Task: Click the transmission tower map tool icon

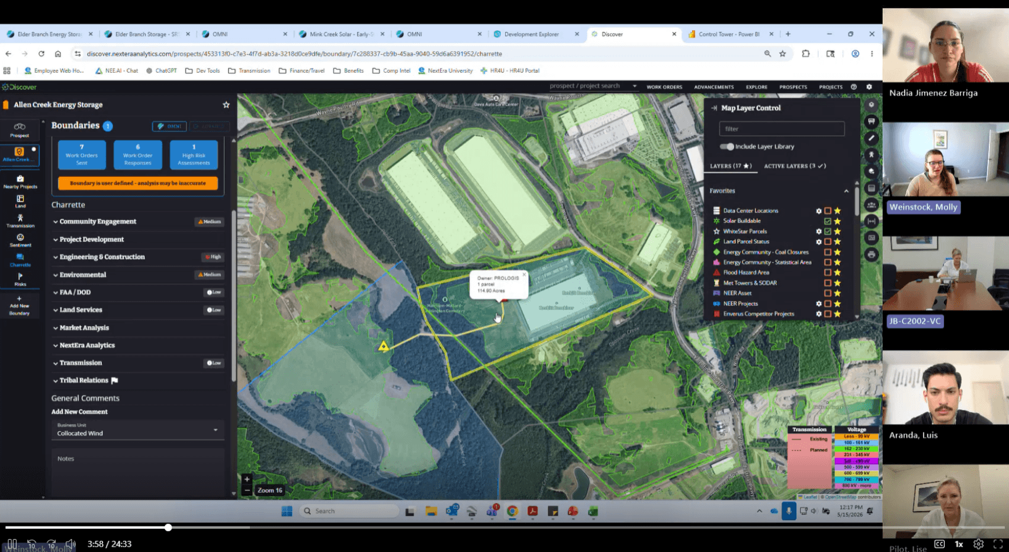Action: (871, 154)
